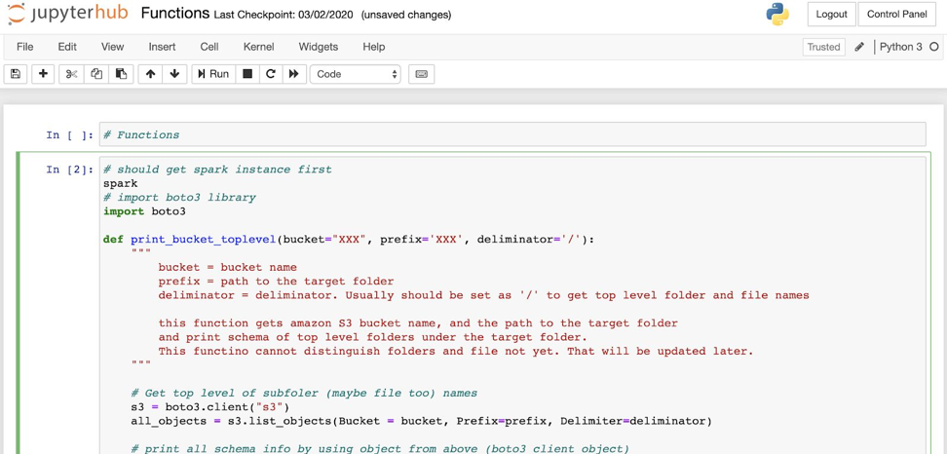Click the Last Checkpoint text
The width and height of the screenshot is (947, 454).
tap(284, 15)
